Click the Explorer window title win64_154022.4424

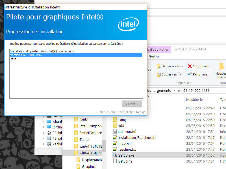coord(190,49)
